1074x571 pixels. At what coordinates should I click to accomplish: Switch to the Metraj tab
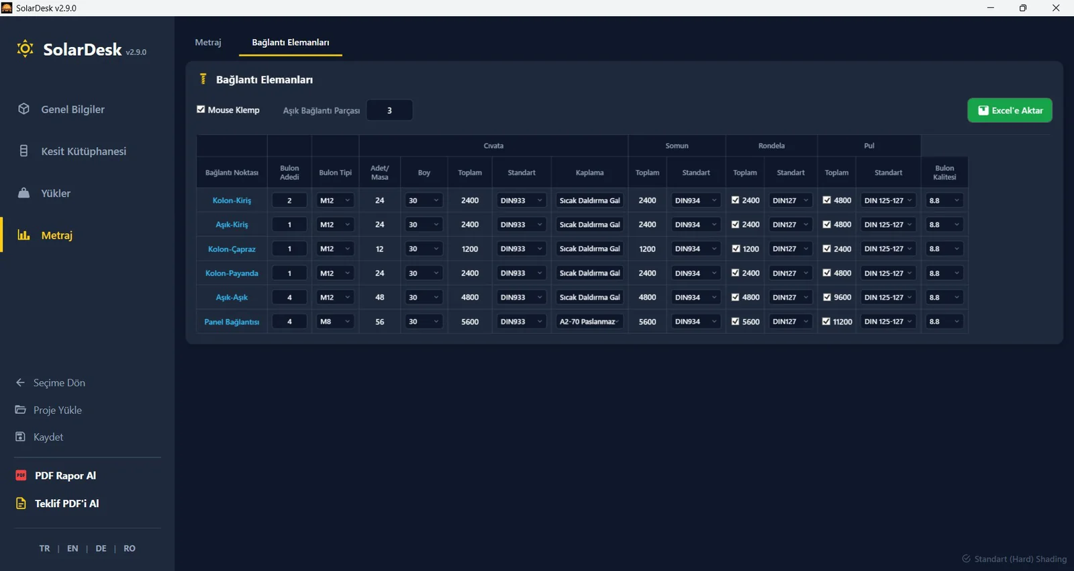(208, 42)
